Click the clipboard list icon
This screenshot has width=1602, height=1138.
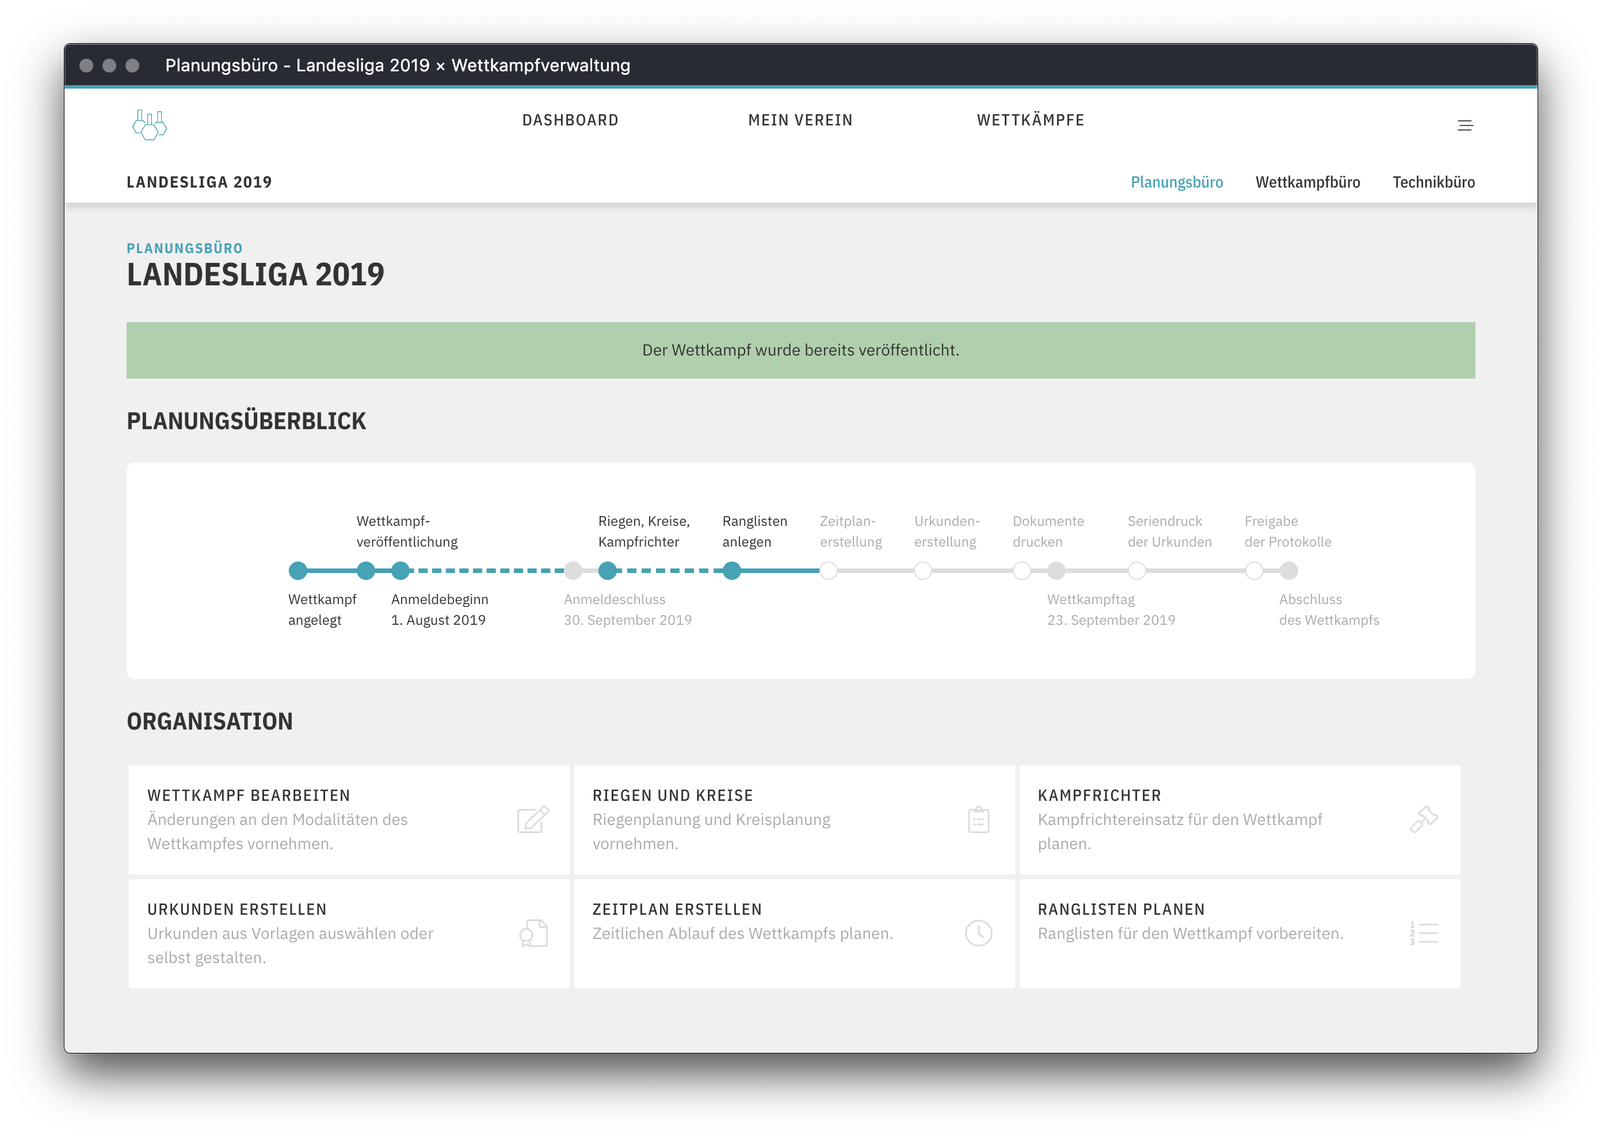[978, 819]
